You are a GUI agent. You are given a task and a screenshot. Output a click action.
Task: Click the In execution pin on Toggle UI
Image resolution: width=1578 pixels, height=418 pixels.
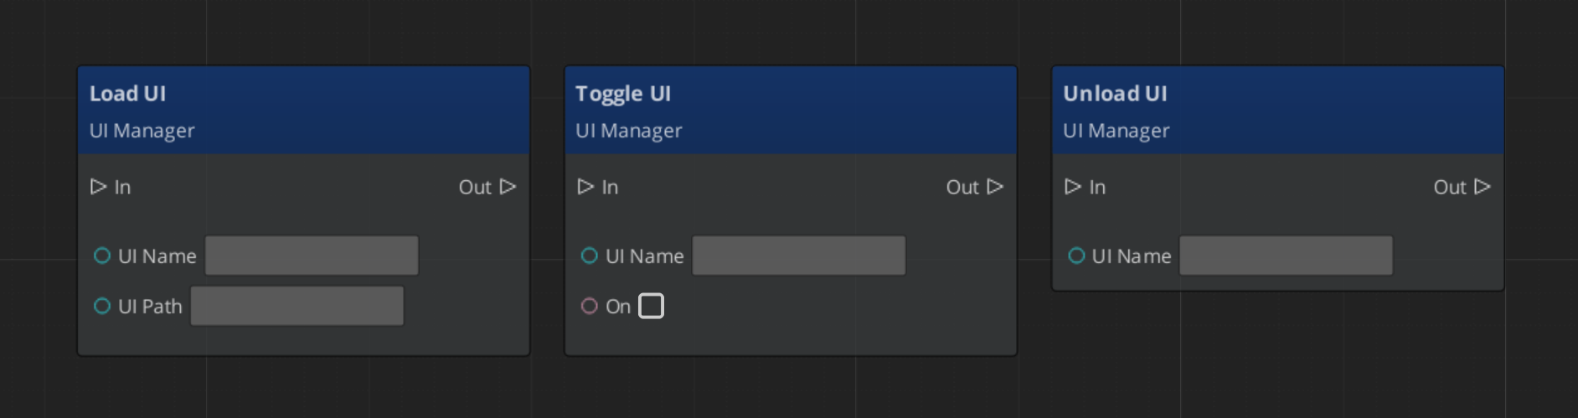click(585, 187)
